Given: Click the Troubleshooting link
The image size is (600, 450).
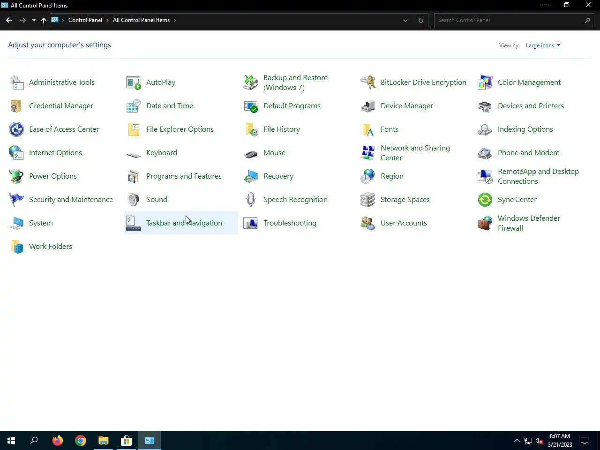Looking at the screenshot, I should point(290,223).
